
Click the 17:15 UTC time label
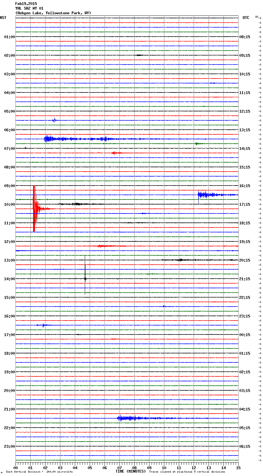pyautogui.click(x=245, y=204)
